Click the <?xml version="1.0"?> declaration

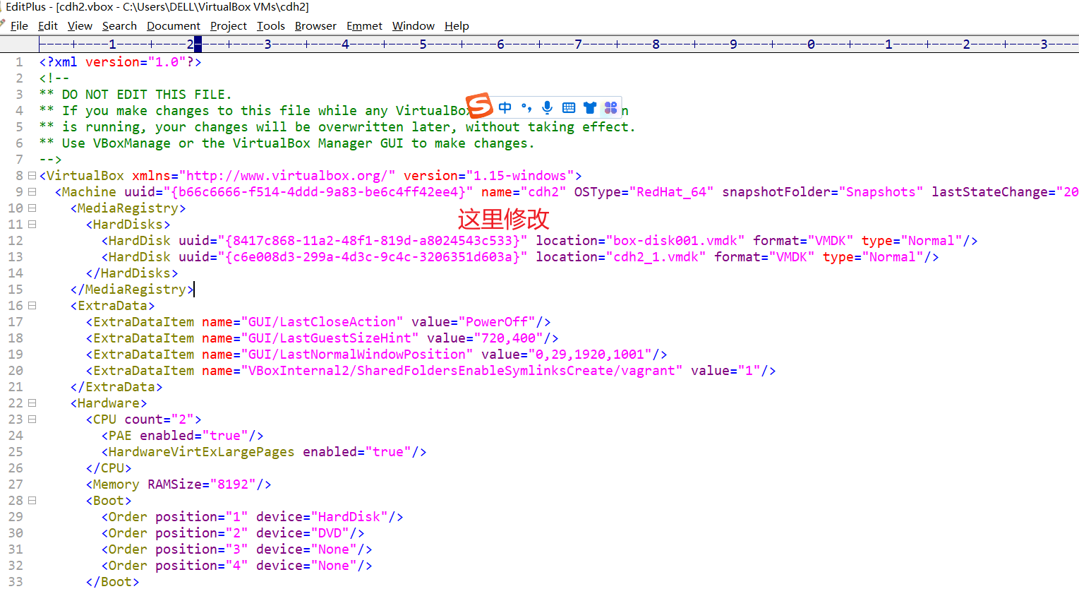[x=121, y=62]
